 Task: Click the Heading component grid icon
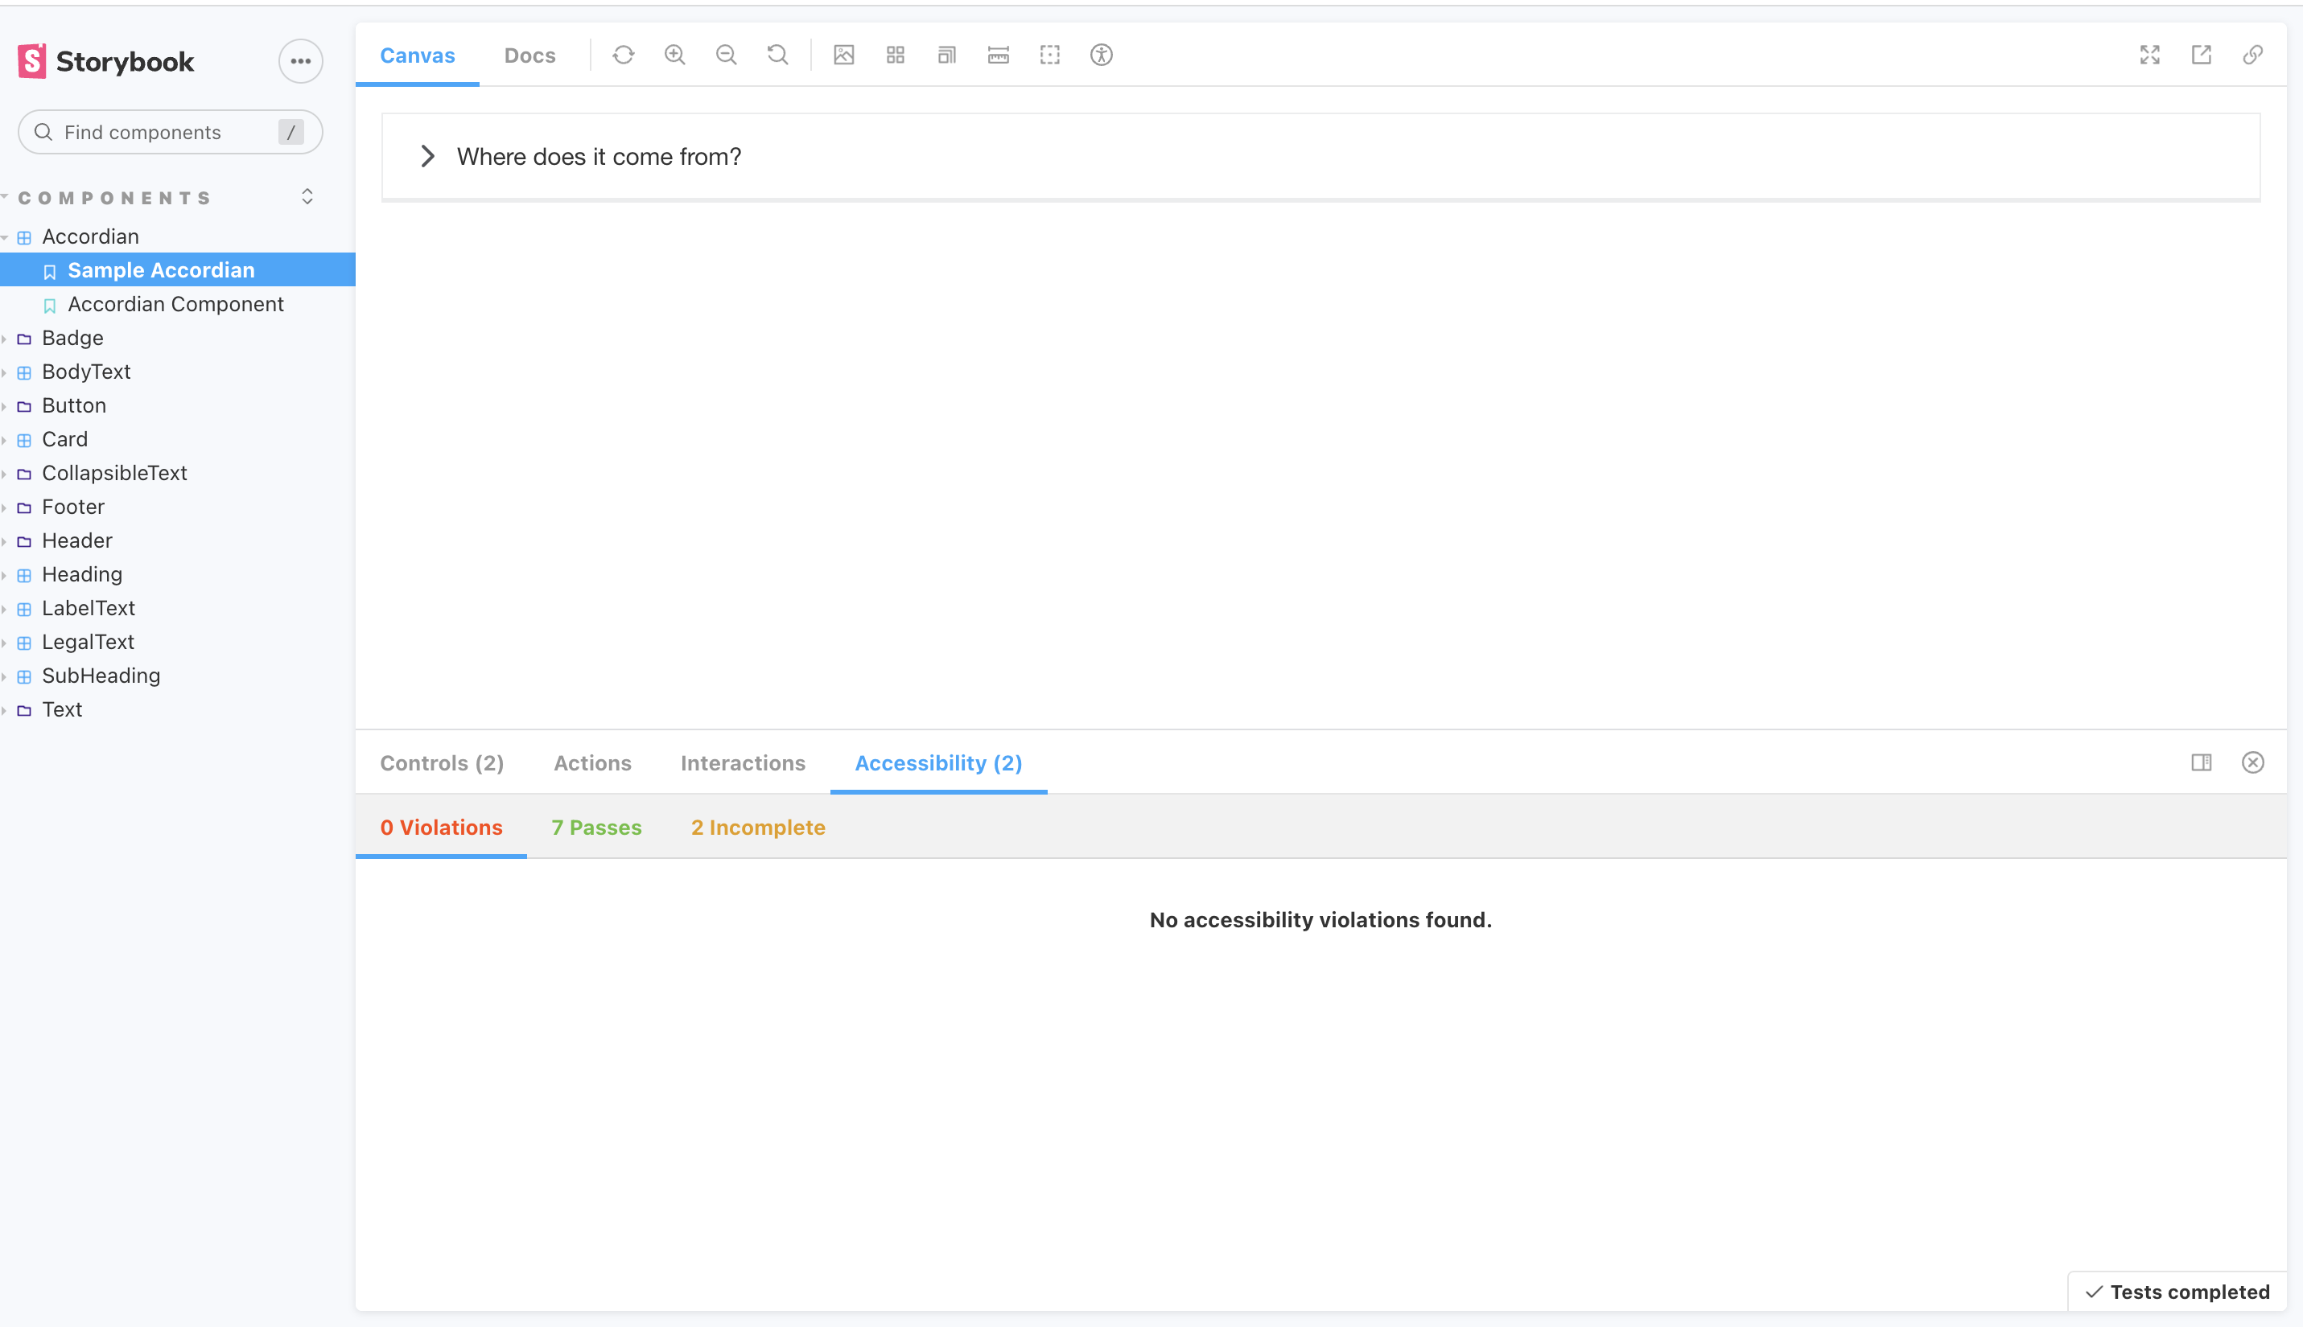point(25,575)
